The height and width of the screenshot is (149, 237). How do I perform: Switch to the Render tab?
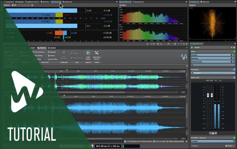click(52, 48)
